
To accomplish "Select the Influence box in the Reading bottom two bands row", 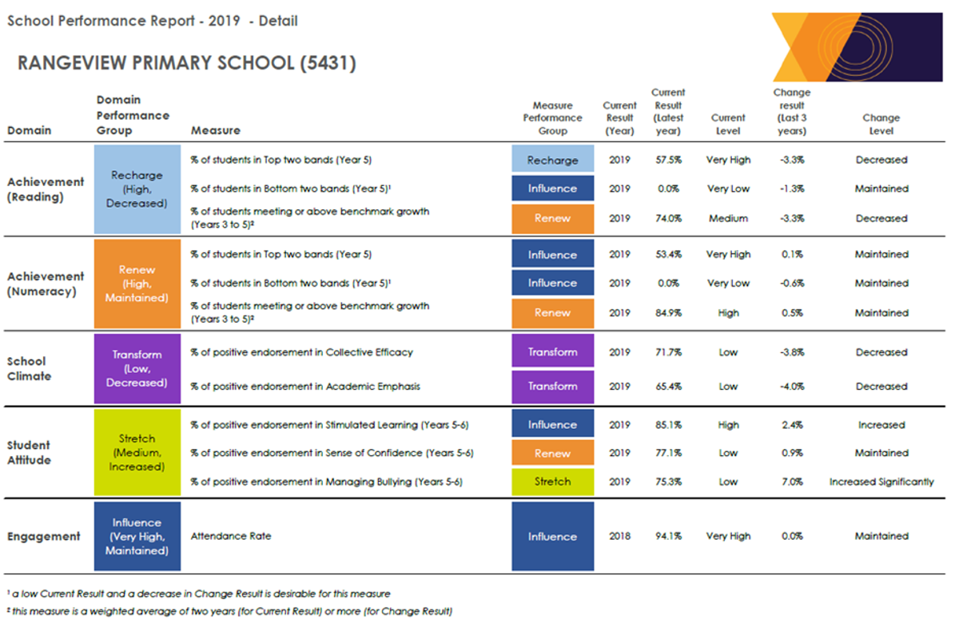I will click(x=552, y=188).
